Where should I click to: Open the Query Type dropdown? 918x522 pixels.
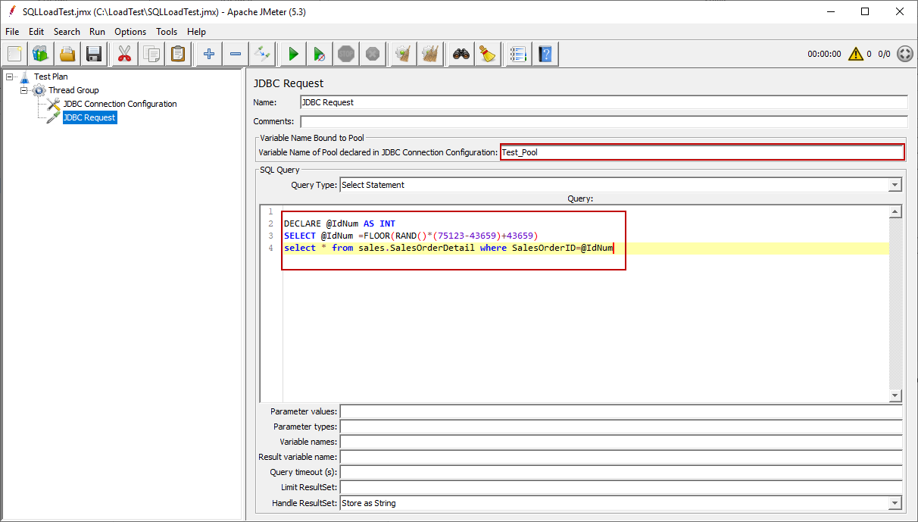point(895,185)
